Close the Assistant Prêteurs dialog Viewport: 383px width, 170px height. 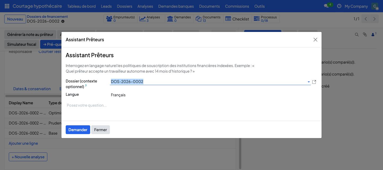(315, 40)
